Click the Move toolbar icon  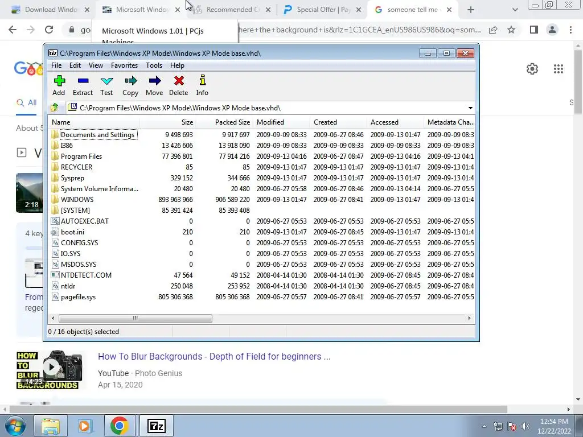coord(155,81)
